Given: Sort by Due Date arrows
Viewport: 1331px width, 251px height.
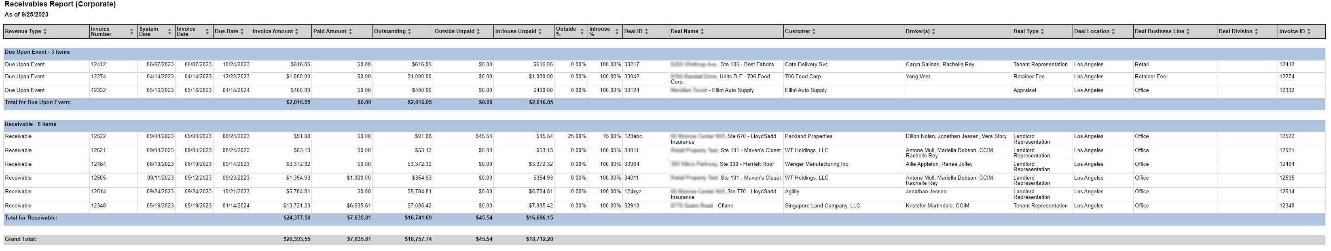Looking at the screenshot, I should point(242,31).
